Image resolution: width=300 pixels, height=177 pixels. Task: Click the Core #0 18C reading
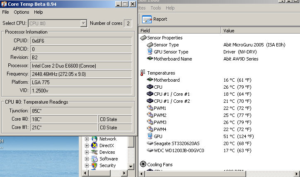(x=64, y=119)
